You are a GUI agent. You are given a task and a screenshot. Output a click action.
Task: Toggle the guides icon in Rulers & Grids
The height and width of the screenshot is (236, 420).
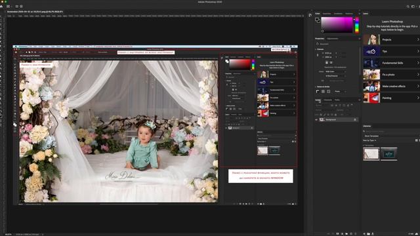pos(328,92)
